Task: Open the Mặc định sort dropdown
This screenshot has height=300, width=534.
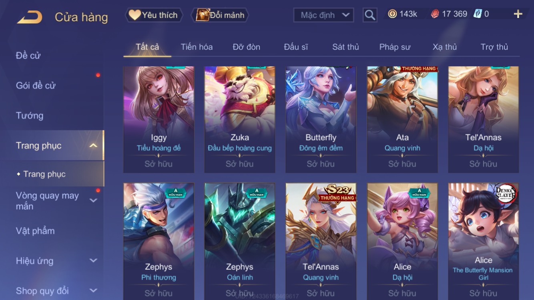Action: click(324, 15)
